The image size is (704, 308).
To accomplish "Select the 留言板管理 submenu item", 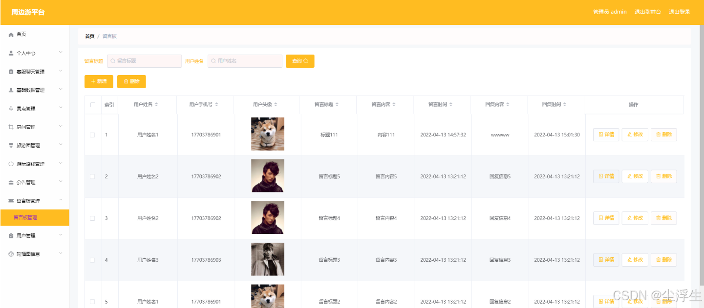I will (x=34, y=218).
